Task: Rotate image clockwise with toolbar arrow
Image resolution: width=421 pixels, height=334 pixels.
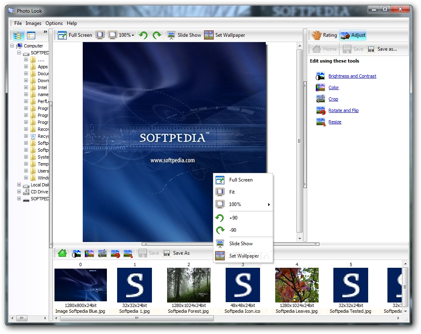Action: click(156, 35)
